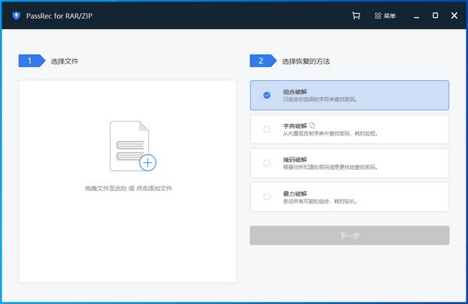This screenshot has height=304, width=468.
Task: Click the document icon to add file
Action: coord(129,146)
